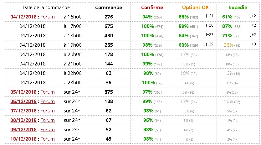Click the Expédié column header

[238, 7]
